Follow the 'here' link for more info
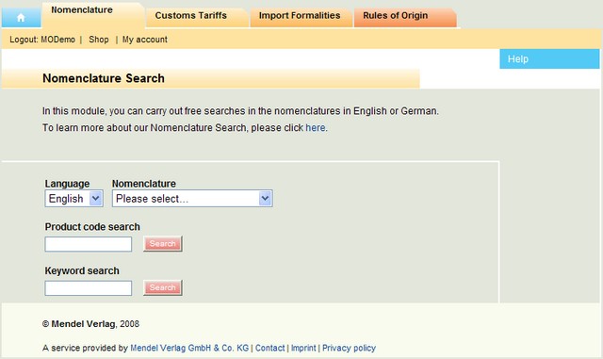This screenshot has height=359, width=603. click(x=316, y=128)
